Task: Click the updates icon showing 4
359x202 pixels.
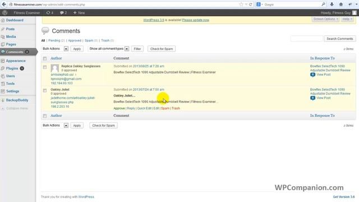Action: [50, 13]
